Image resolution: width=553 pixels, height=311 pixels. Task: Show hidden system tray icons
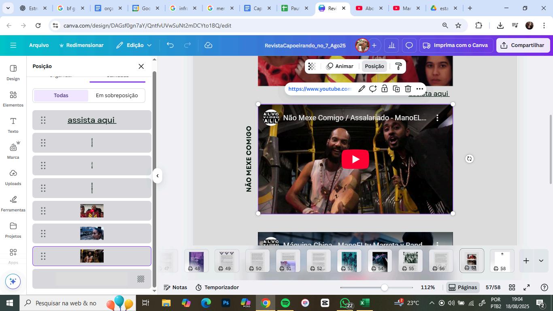coord(432,303)
